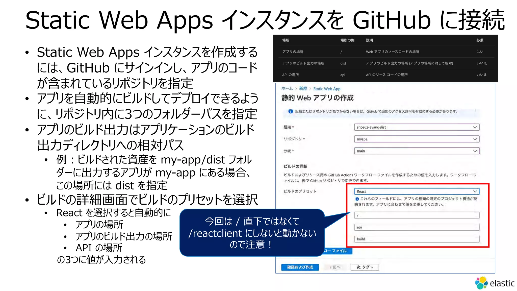The image size is (517, 291).
Task: Click the info icon in the GitHub access notice
Action: coord(291,111)
